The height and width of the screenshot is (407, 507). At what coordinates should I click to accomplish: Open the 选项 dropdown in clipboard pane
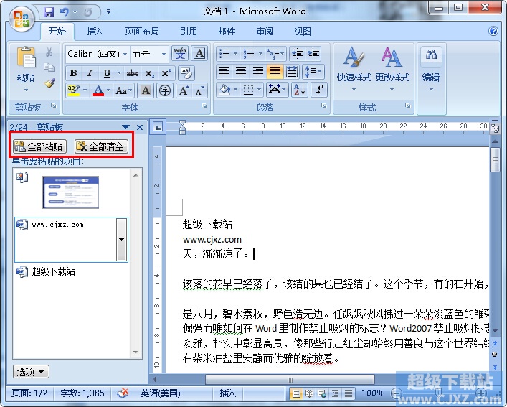point(32,371)
